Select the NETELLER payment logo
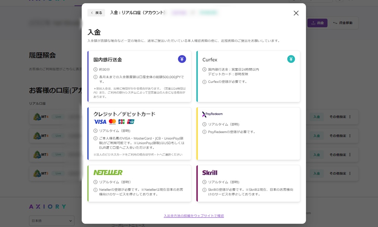This screenshot has width=378, height=227. [107, 173]
